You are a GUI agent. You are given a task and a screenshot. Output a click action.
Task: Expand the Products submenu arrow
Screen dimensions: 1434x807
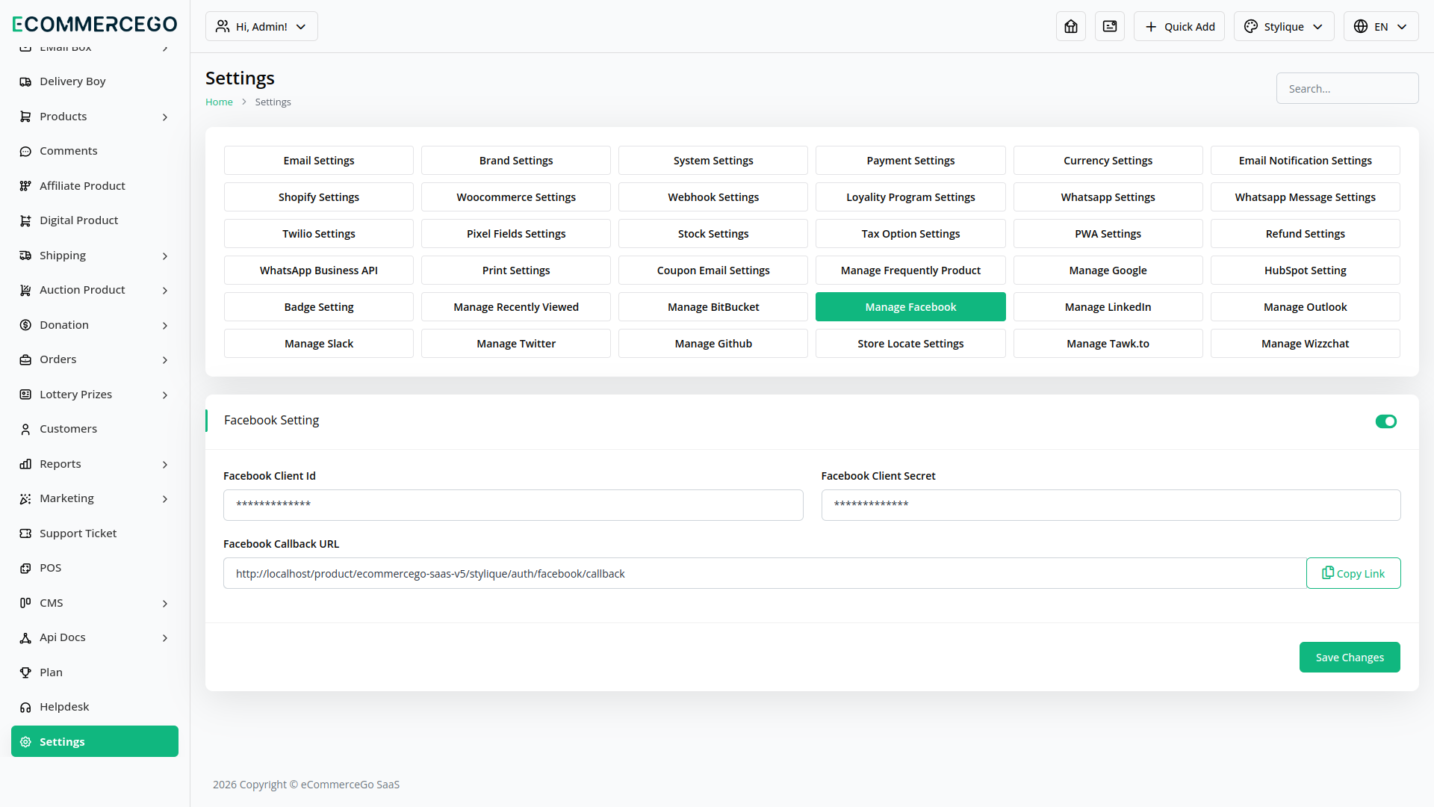coord(165,117)
